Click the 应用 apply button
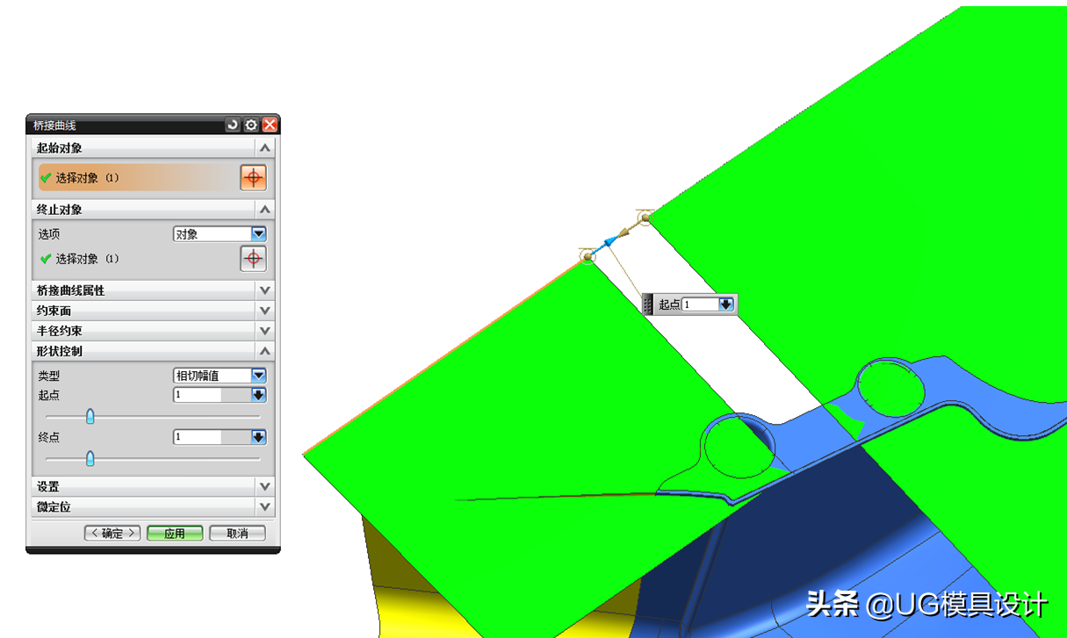This screenshot has height=638, width=1067. pos(174,533)
